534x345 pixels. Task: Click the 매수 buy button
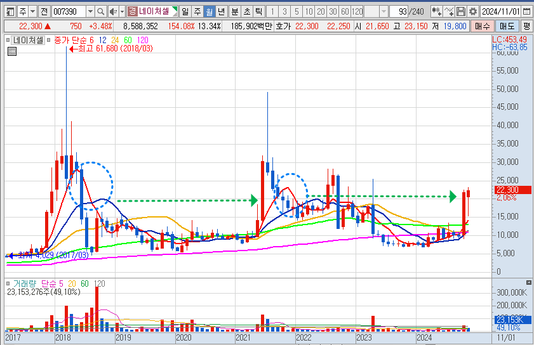483,26
